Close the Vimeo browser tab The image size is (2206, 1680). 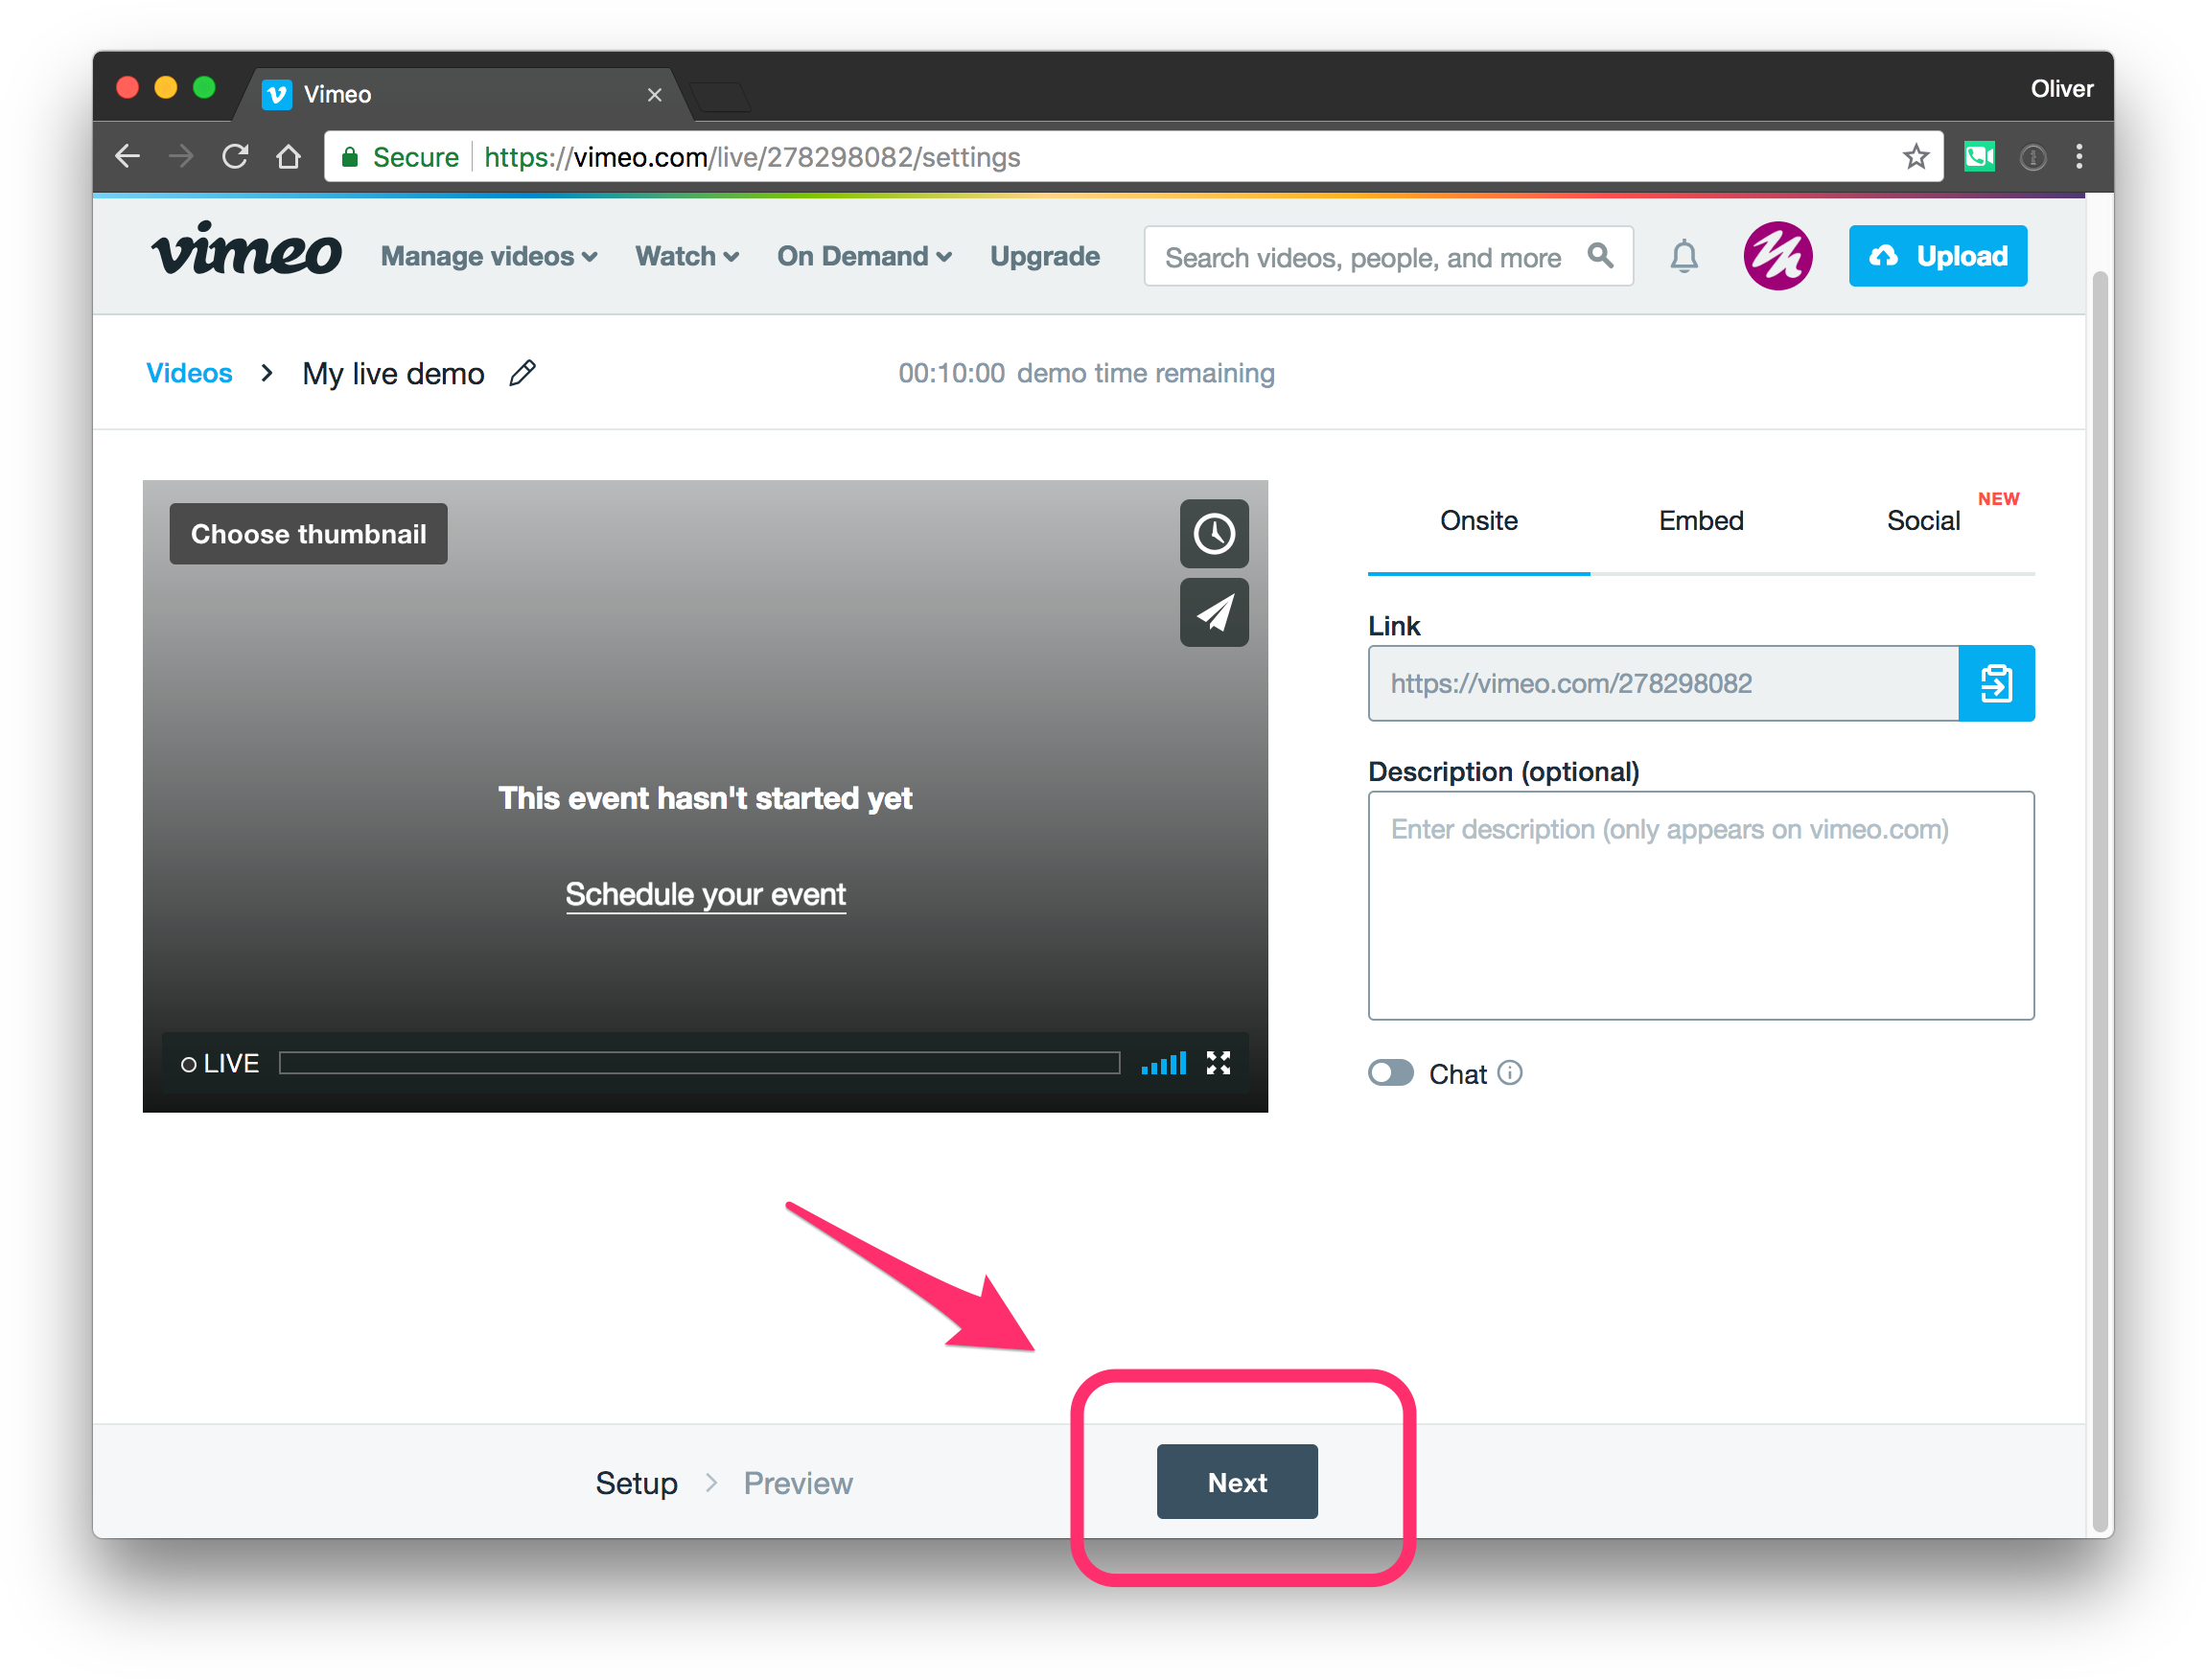[x=654, y=95]
